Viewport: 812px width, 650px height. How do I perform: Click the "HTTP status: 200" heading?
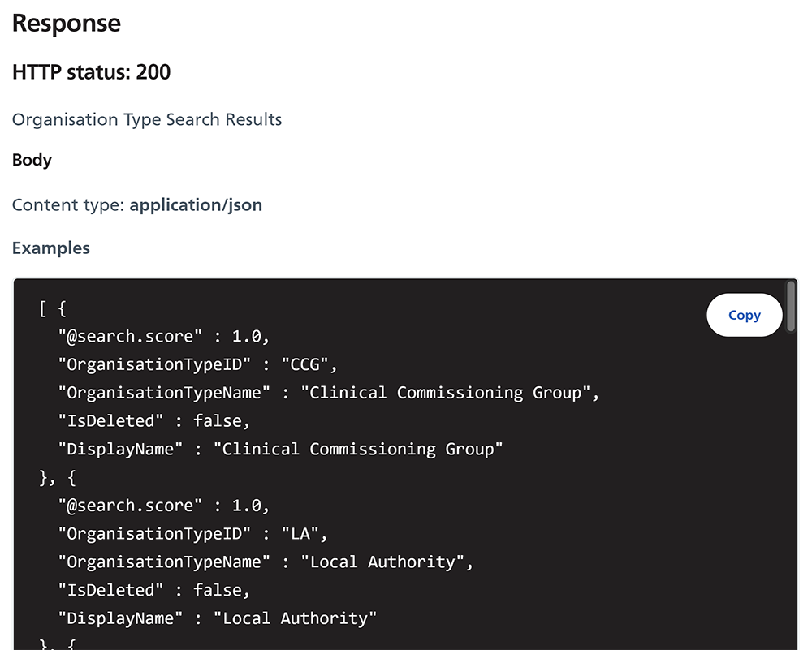pos(92,72)
